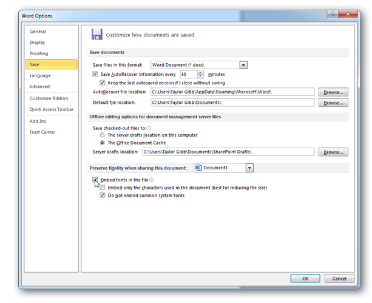Image resolution: width=372 pixels, height=303 pixels.
Task: Open Save files in this format dropdown
Action: (243, 65)
